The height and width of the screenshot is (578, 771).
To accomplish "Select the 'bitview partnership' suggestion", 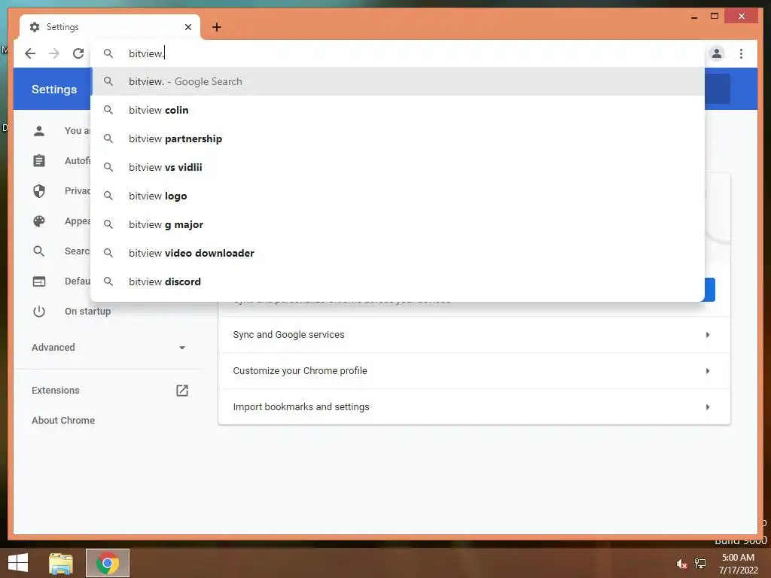I will point(398,138).
